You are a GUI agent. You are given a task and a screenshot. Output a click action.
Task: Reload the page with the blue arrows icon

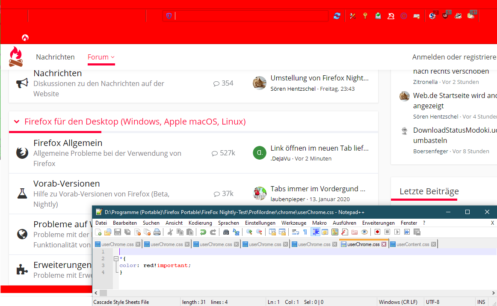point(337,16)
